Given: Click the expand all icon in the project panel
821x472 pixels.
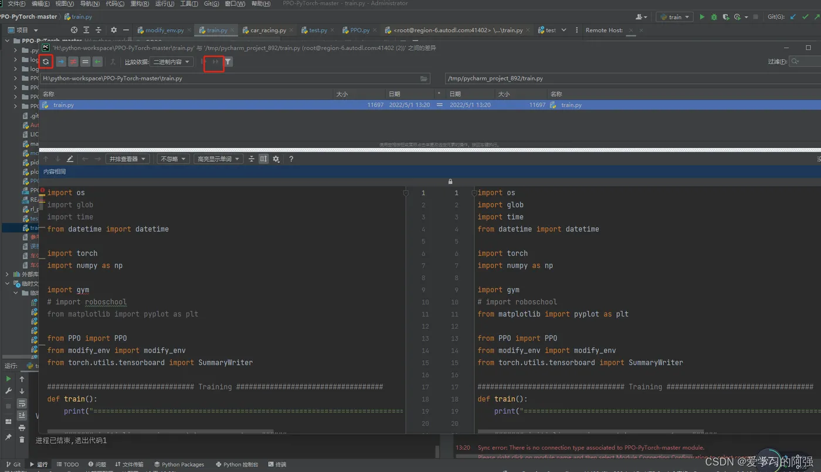Looking at the screenshot, I should [x=86, y=30].
